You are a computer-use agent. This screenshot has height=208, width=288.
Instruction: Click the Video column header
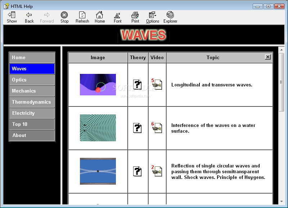click(157, 57)
